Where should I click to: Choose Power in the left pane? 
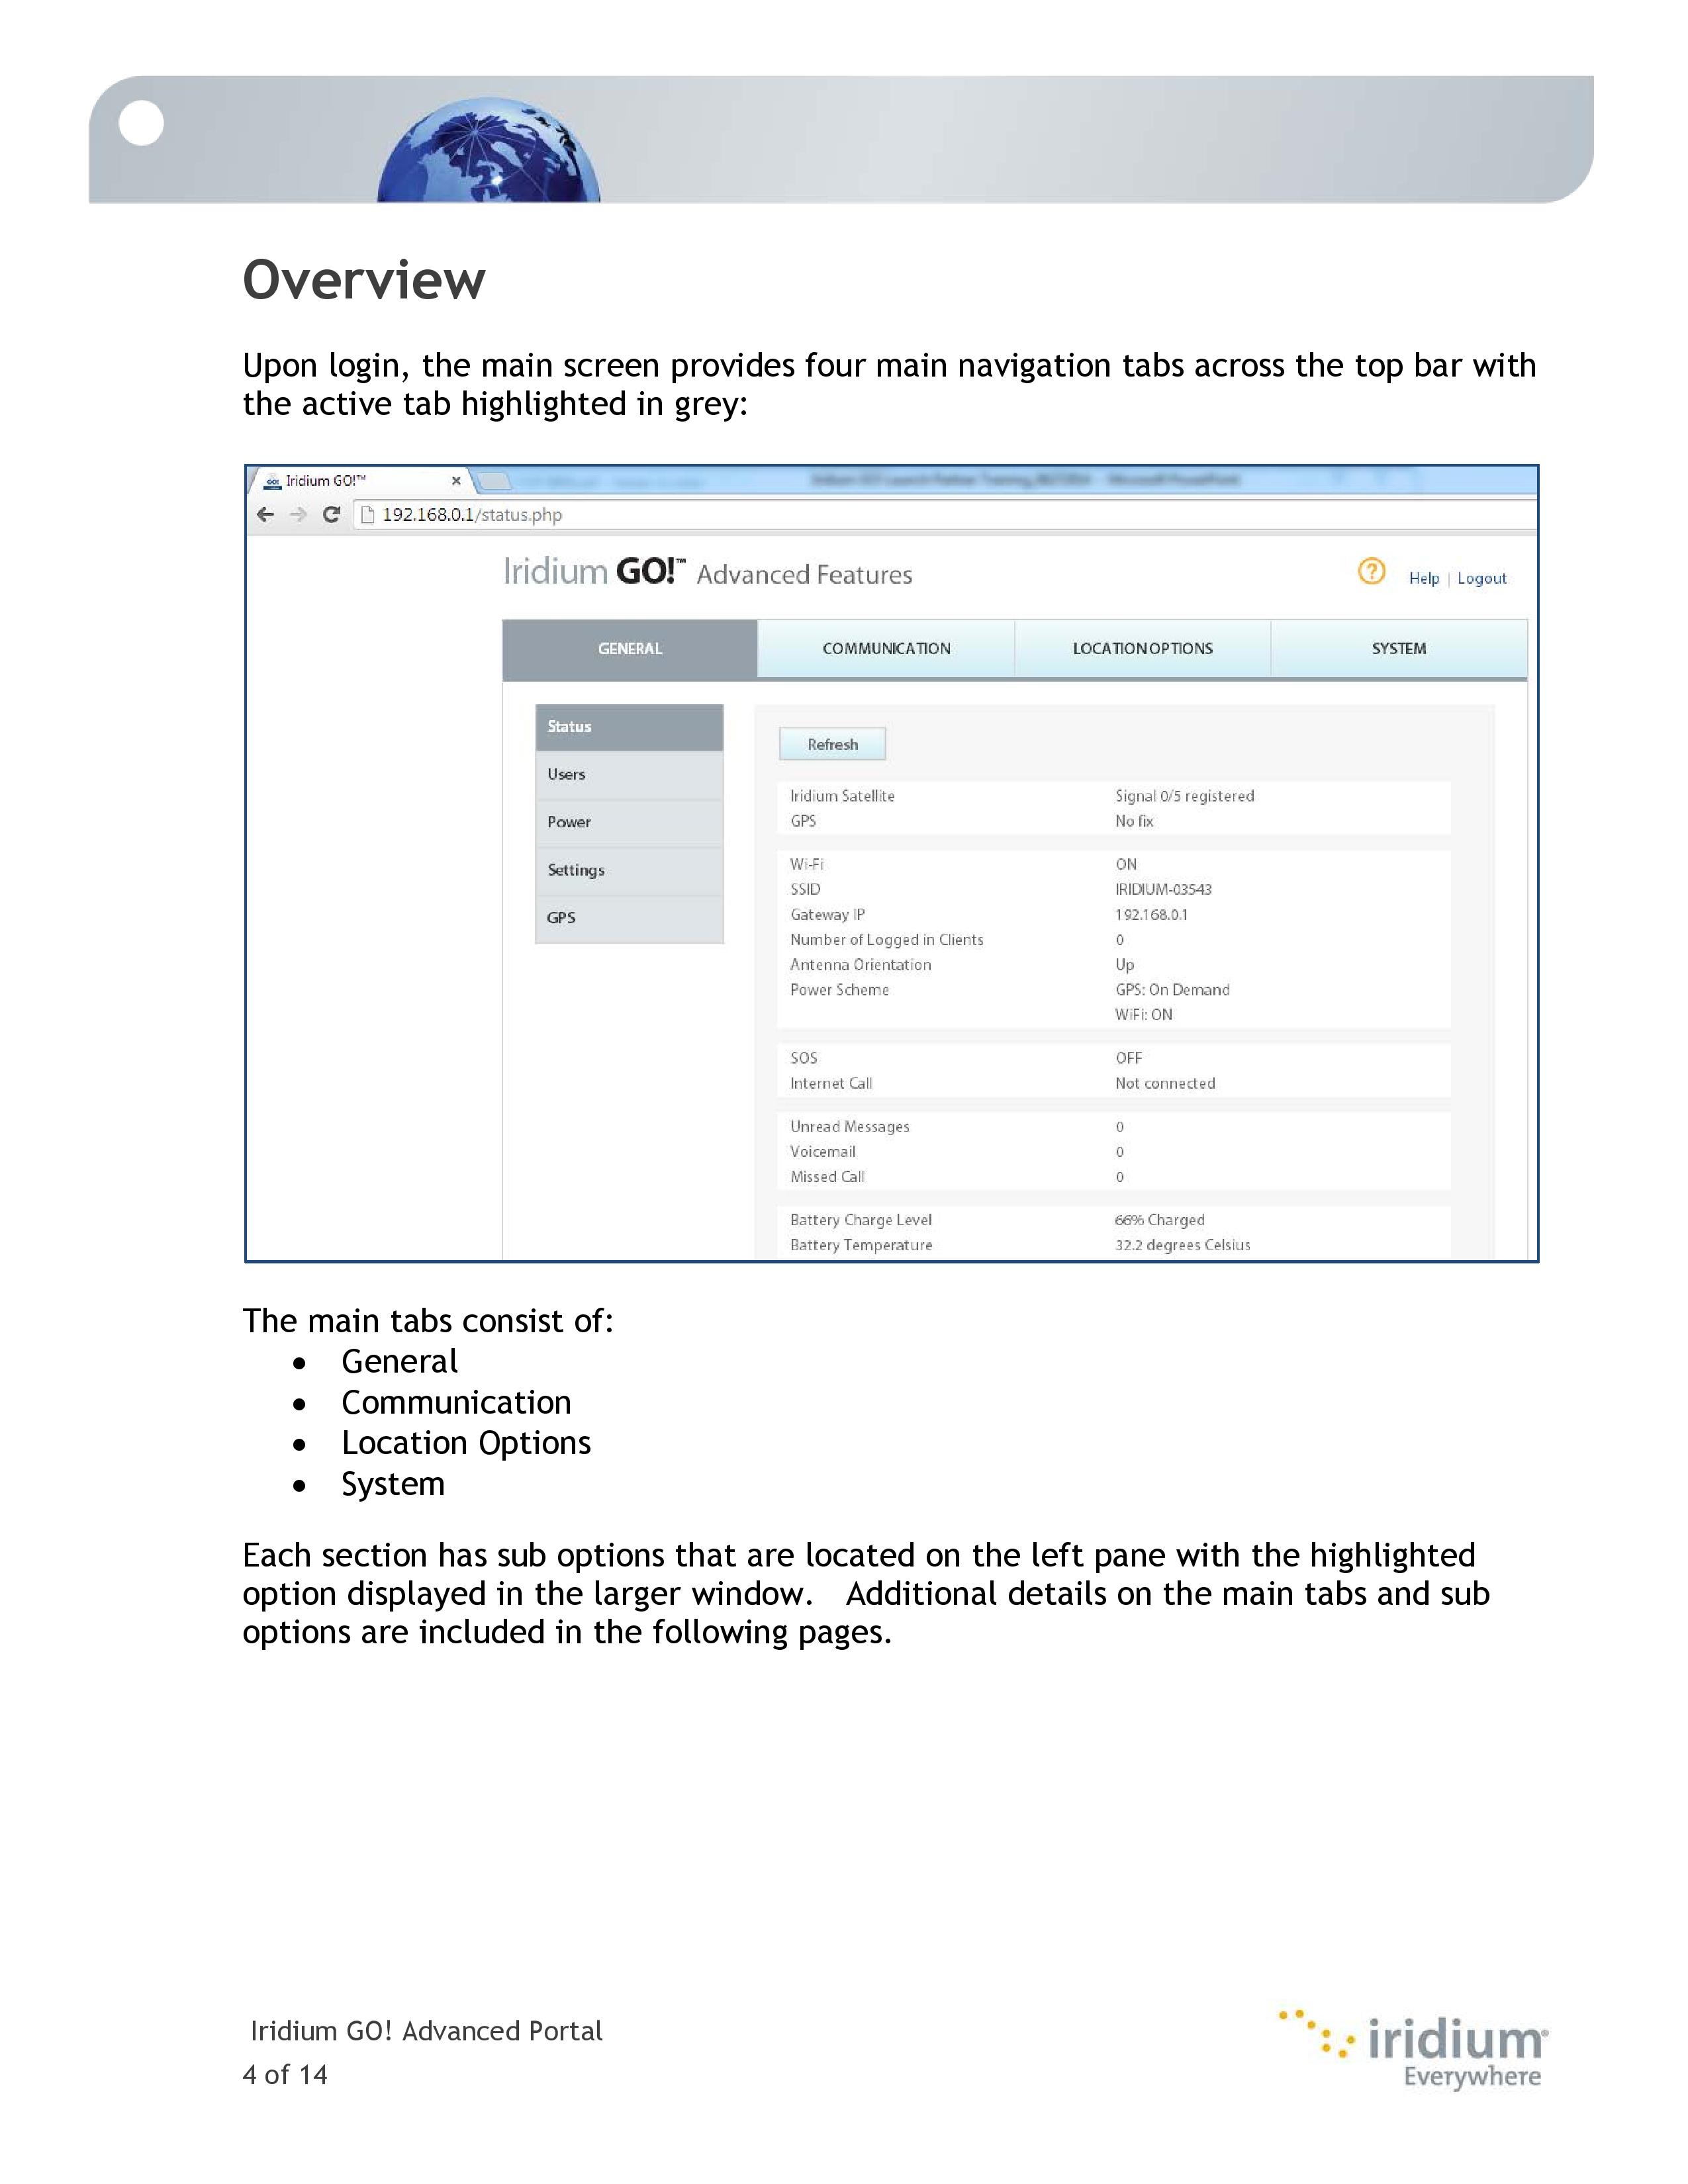[x=629, y=823]
